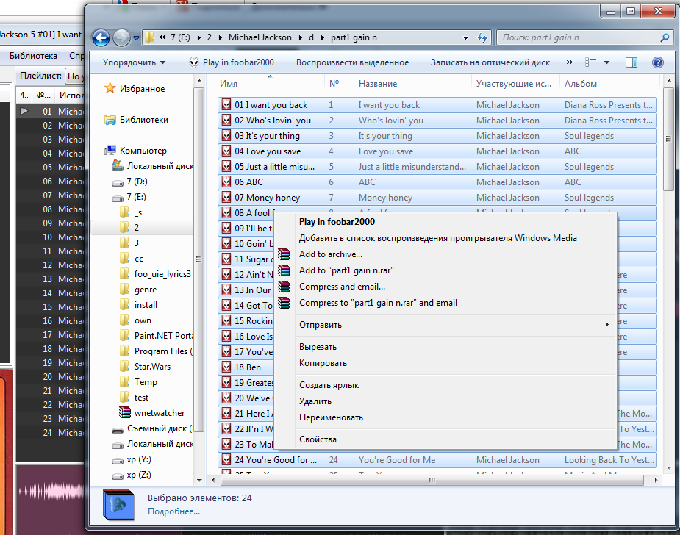Viewport: 680px width, 535px height.
Task: Click the refresh icon beside the address bar
Action: 483,37
